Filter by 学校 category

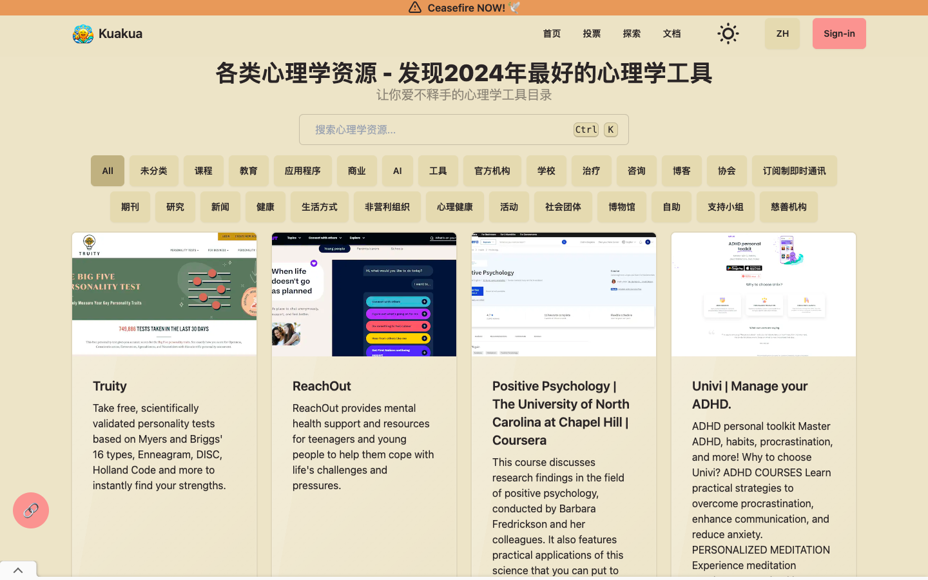click(x=546, y=171)
